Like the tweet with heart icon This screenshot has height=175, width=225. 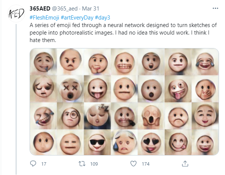[x=133, y=164]
